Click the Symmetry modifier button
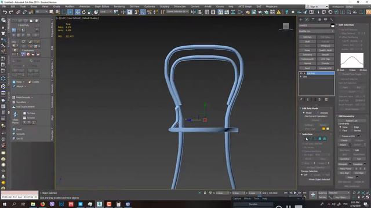The image size is (371, 208). [x=307, y=55]
